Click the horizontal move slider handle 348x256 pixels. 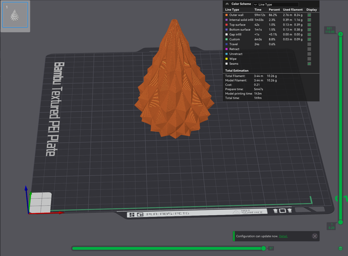[263, 248]
